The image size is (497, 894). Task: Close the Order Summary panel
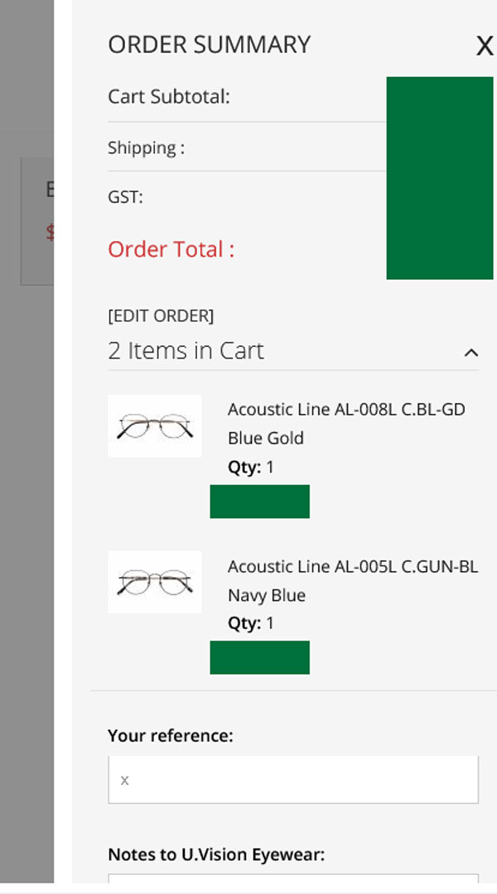pyautogui.click(x=484, y=46)
